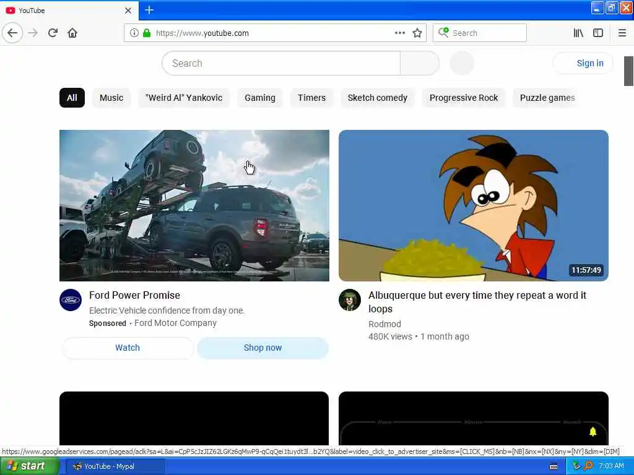Open the Rodmod channel name
The height and width of the screenshot is (475, 634).
click(384, 324)
